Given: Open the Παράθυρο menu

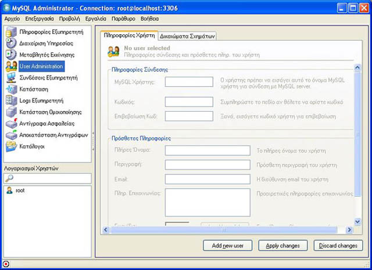Looking at the screenshot, I should click(x=123, y=19).
